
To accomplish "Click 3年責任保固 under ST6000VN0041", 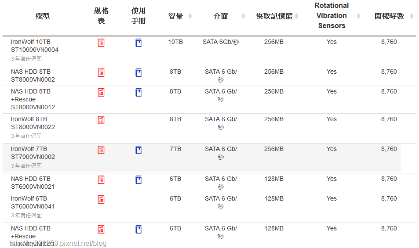I will coord(26,216).
